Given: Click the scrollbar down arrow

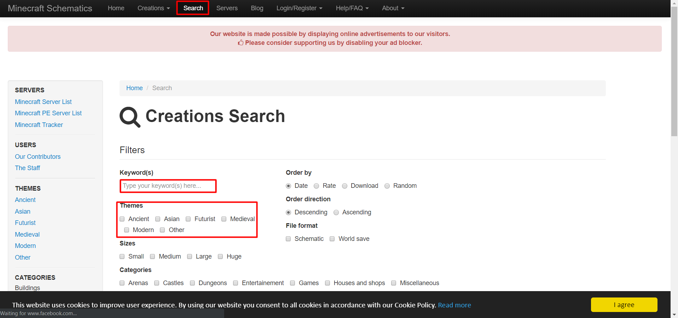Looking at the screenshot, I should coord(674,314).
